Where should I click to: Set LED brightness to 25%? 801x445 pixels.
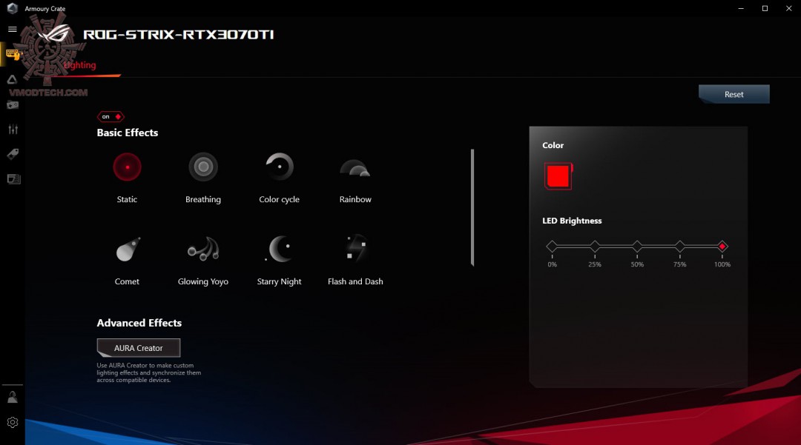pos(595,247)
